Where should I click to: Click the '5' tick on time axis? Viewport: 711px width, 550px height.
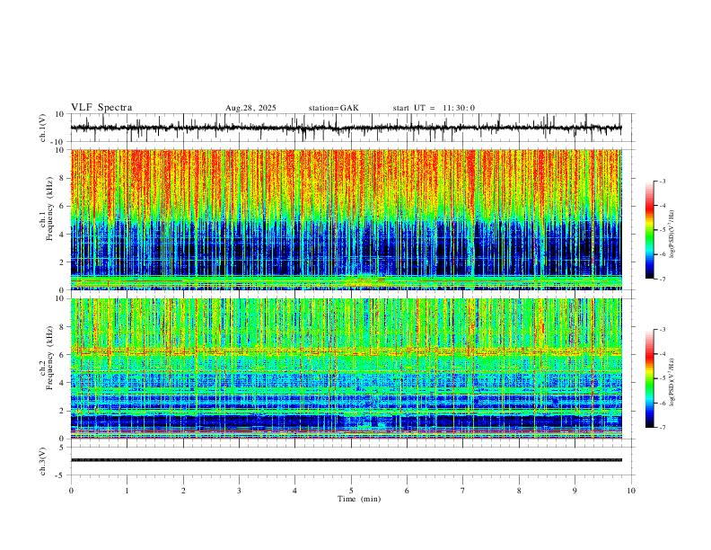tap(351, 491)
